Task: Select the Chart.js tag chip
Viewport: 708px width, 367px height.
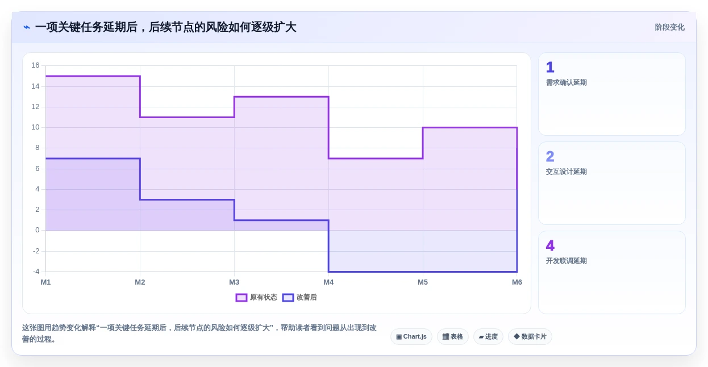Action: [411, 336]
